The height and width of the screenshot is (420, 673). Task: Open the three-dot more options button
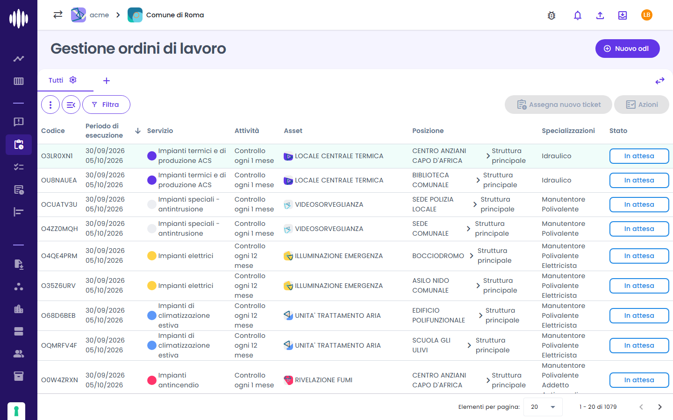click(50, 105)
